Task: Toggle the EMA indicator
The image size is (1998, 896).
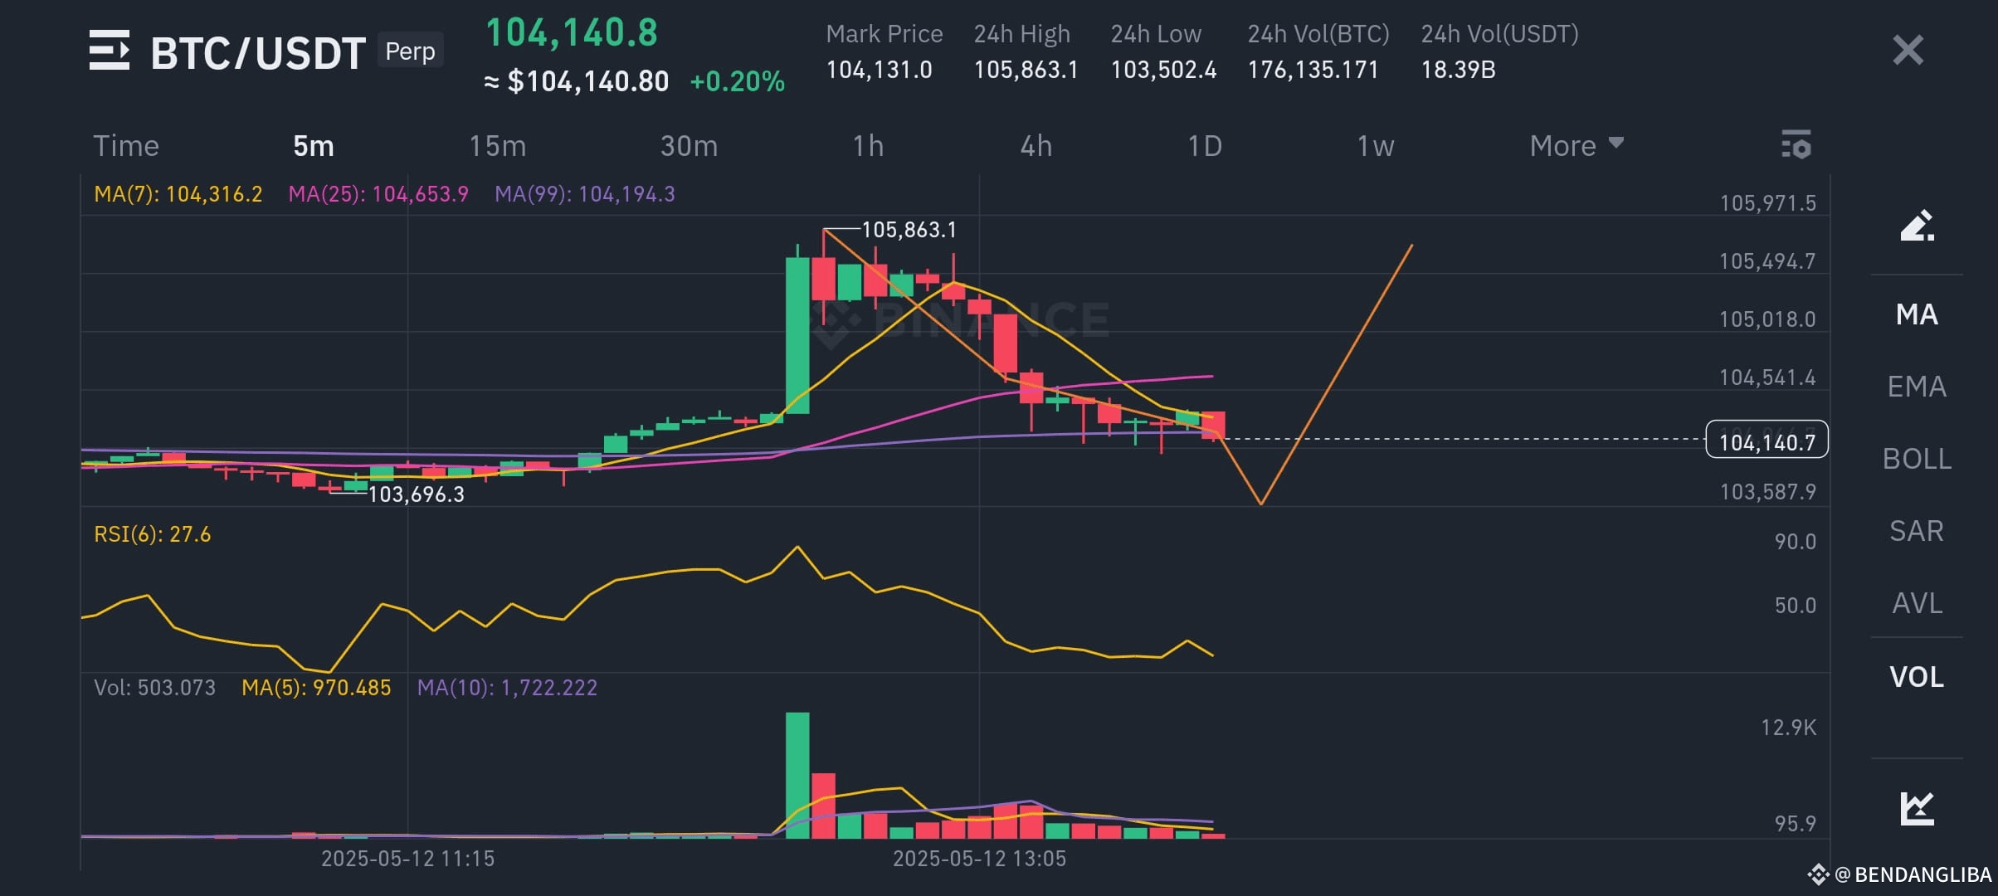Action: pyautogui.click(x=1917, y=387)
